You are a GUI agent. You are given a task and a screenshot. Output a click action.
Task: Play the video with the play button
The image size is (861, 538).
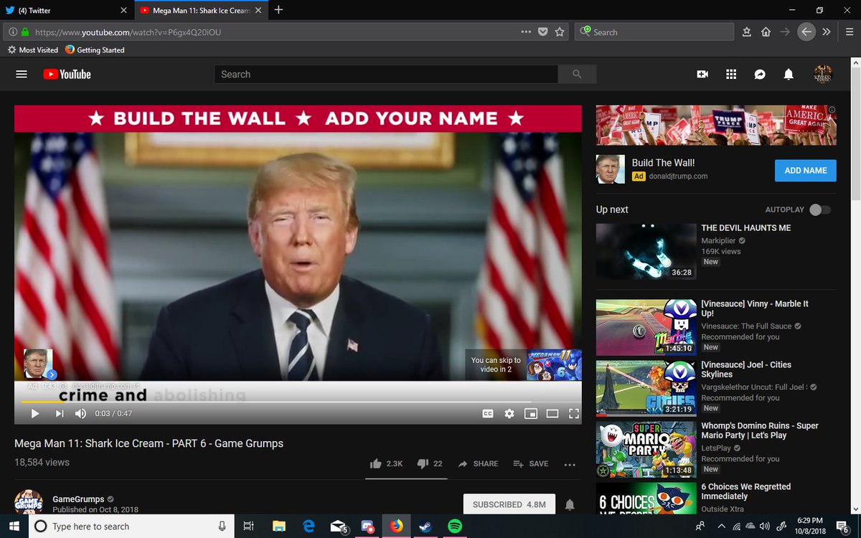point(34,413)
